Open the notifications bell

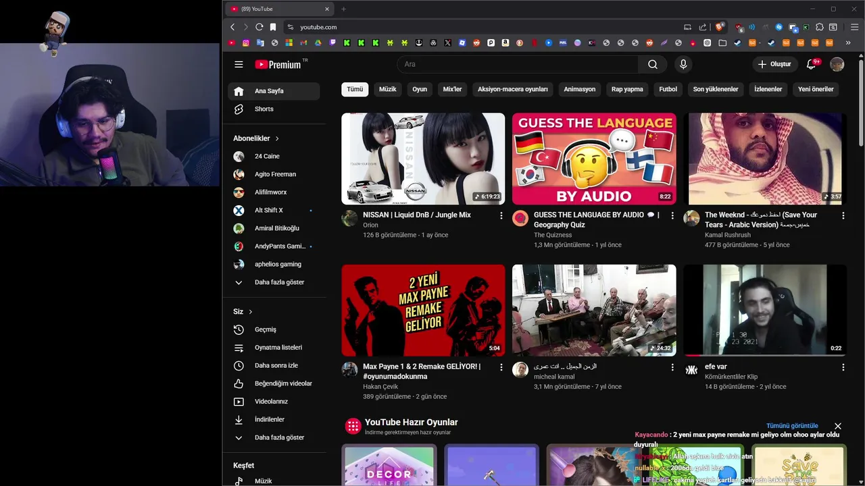coord(811,64)
